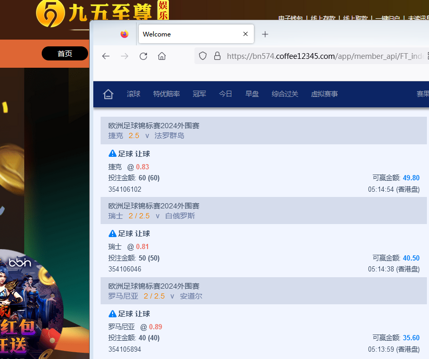Click the site security padlock icon
429x359 pixels.
pos(217,56)
